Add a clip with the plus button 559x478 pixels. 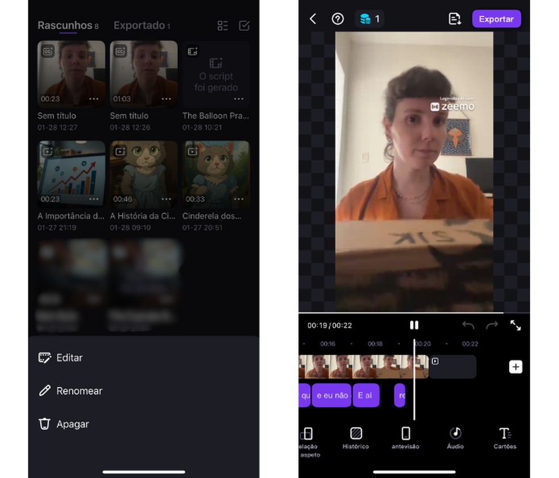tap(515, 367)
